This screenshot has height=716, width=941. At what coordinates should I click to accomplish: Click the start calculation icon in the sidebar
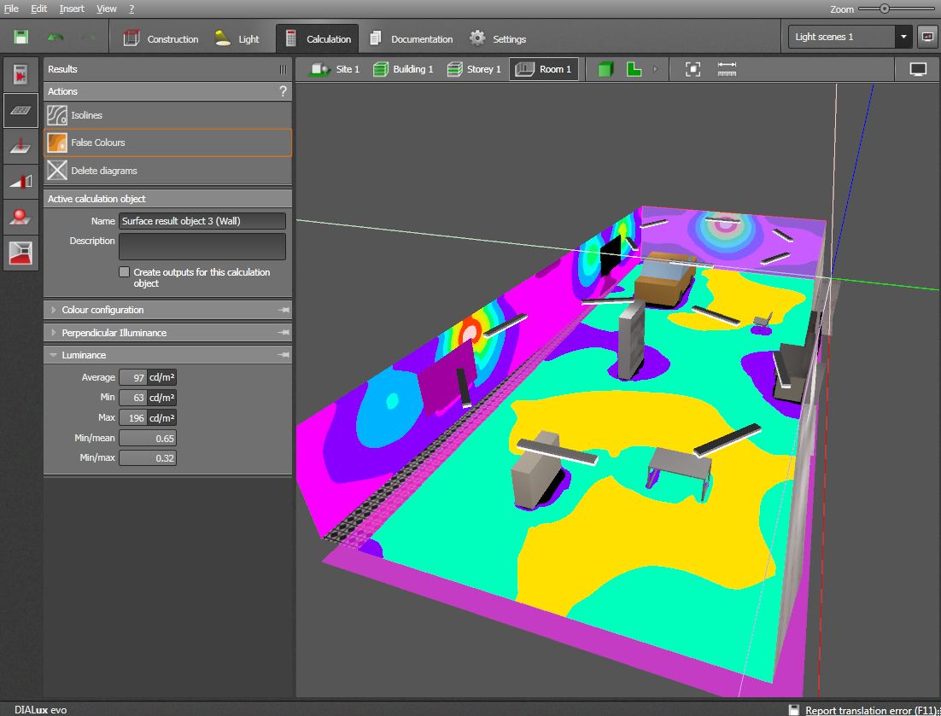pyautogui.click(x=20, y=74)
